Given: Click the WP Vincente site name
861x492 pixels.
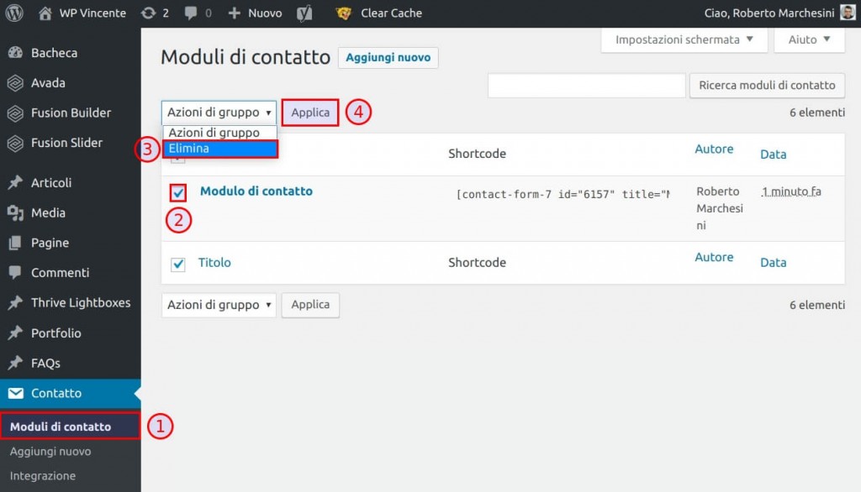Looking at the screenshot, I should point(92,13).
